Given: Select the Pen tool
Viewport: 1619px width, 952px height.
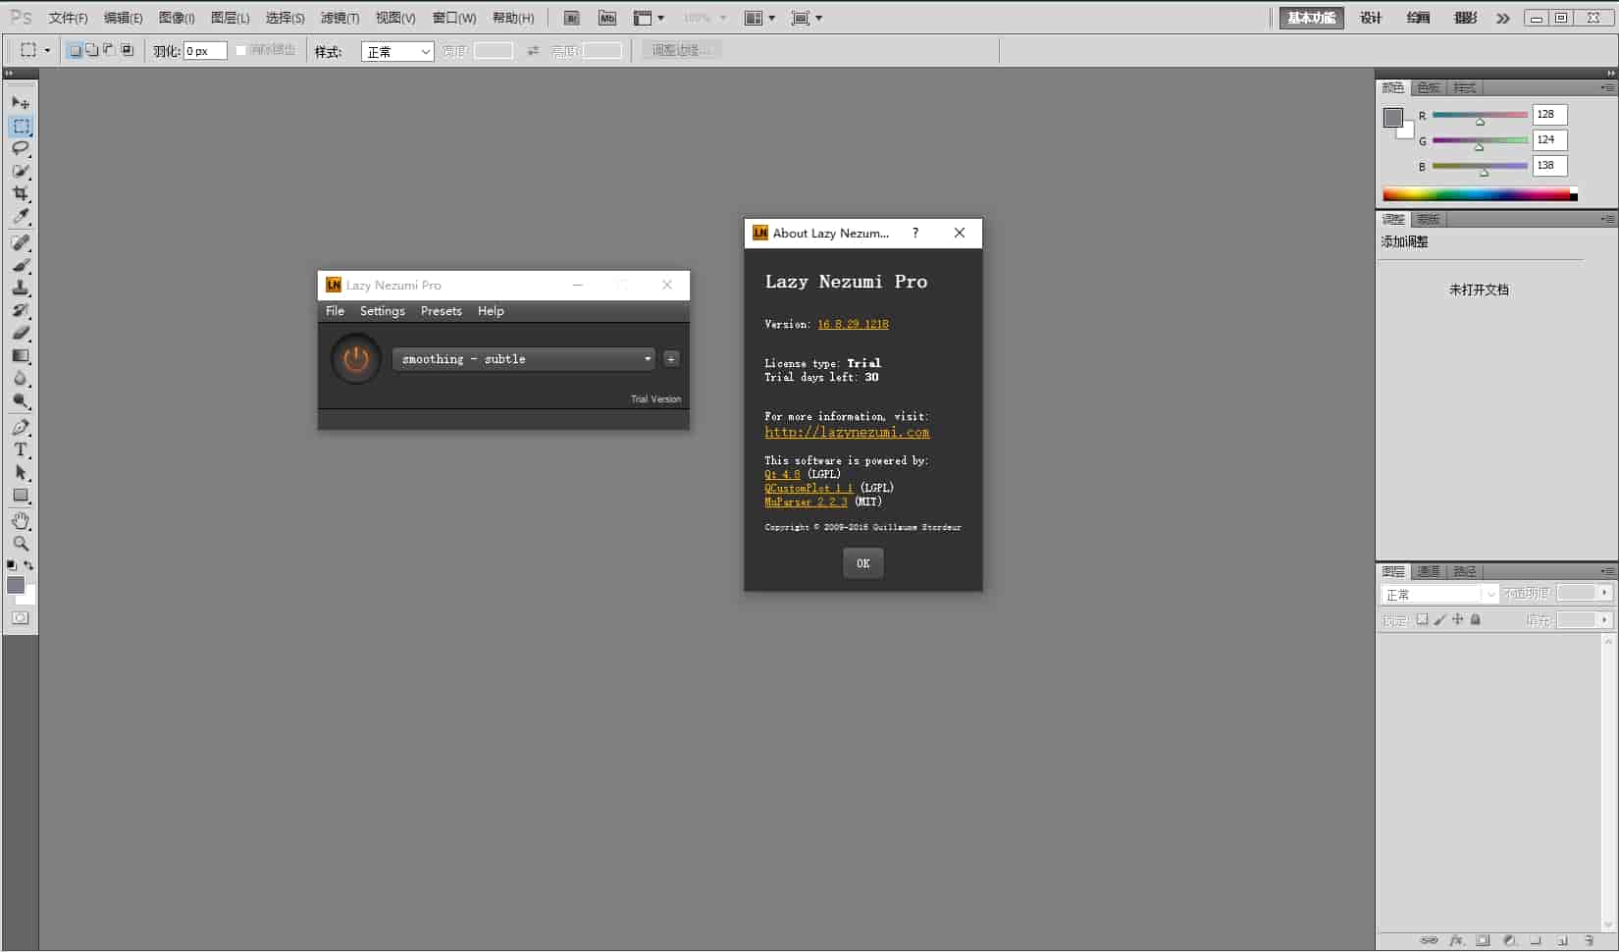Looking at the screenshot, I should point(21,428).
